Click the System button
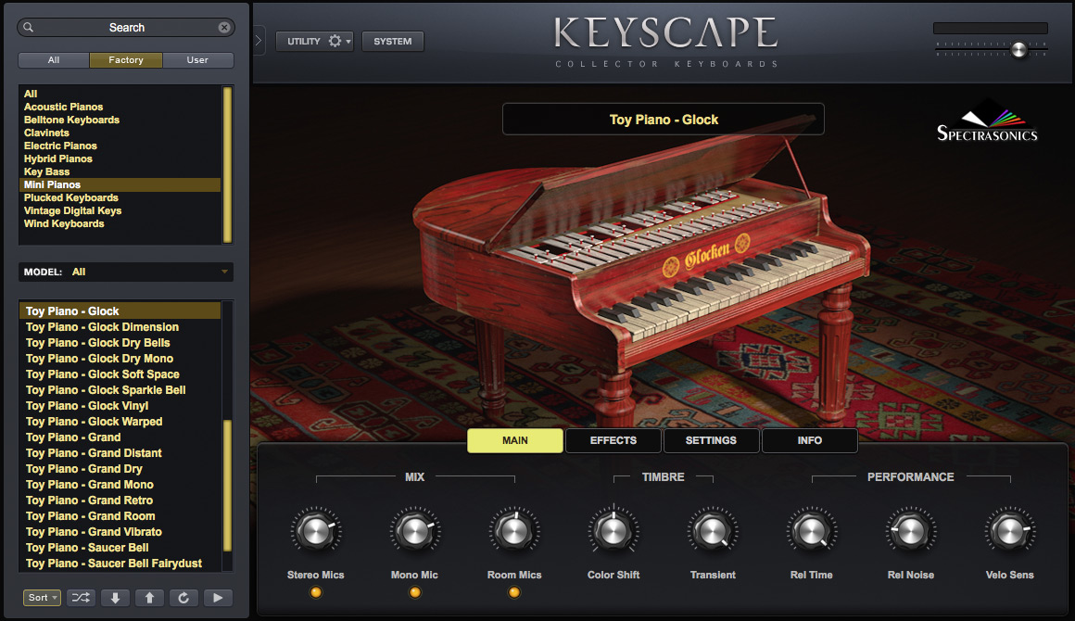Viewport: 1075px width, 621px height. (x=393, y=41)
